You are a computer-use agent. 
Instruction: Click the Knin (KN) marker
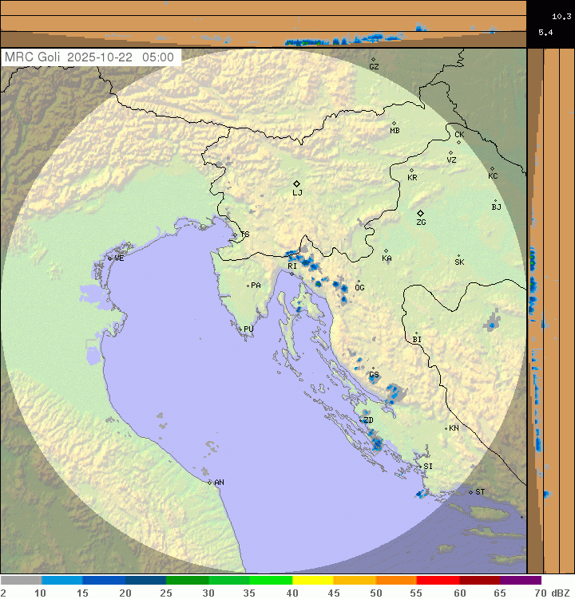coord(446,428)
